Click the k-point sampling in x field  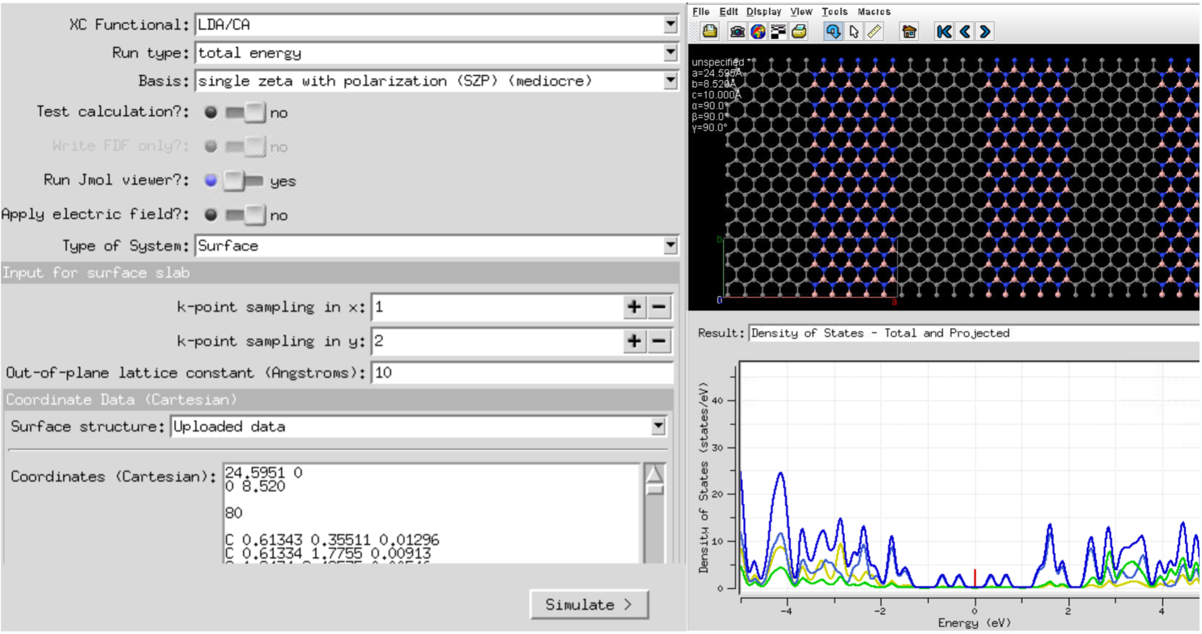click(x=497, y=307)
